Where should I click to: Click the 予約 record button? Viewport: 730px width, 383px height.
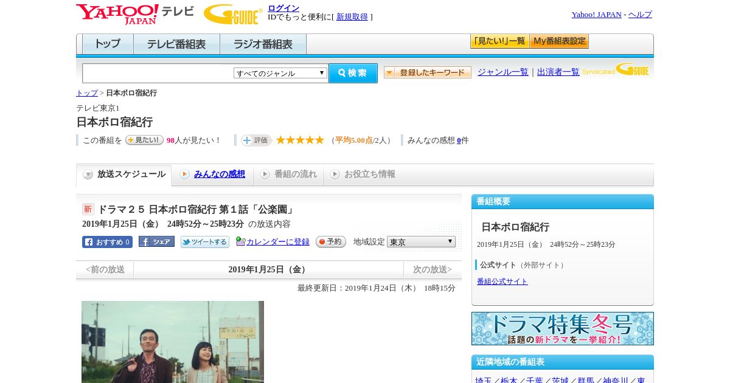point(331,241)
